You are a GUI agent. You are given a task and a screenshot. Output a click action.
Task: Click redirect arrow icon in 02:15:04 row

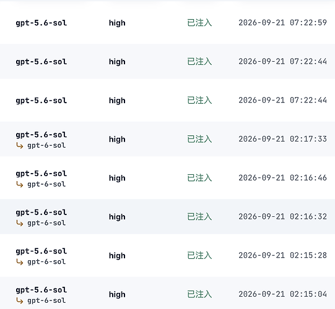20,301
